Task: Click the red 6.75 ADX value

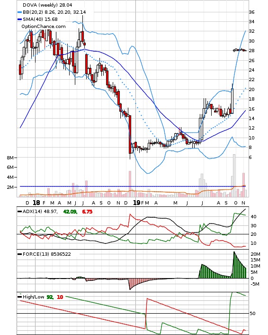Action: [87, 212]
